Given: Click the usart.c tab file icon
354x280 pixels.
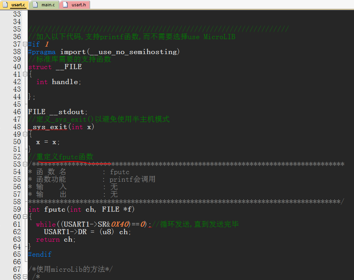Looking at the screenshot, I should tap(5, 5).
